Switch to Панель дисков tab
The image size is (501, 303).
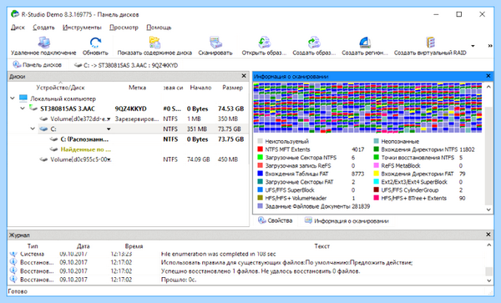[x=38, y=65]
